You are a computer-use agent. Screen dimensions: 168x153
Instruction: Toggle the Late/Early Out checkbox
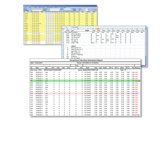tap(77, 9)
